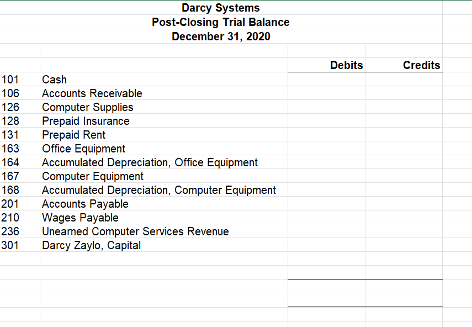Select the "Prepaid Rent" account entry

(x=73, y=135)
